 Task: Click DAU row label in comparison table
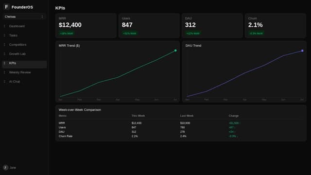pos(62,132)
